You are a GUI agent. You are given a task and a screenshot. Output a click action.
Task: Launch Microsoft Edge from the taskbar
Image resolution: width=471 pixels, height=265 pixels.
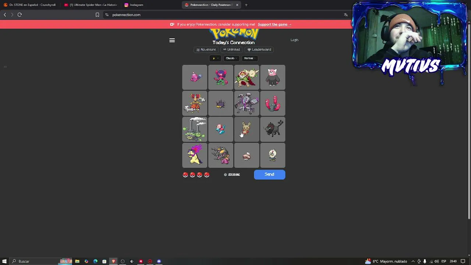[95, 261]
